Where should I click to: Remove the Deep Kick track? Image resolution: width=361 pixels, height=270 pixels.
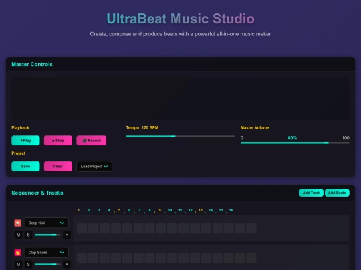coord(67,235)
